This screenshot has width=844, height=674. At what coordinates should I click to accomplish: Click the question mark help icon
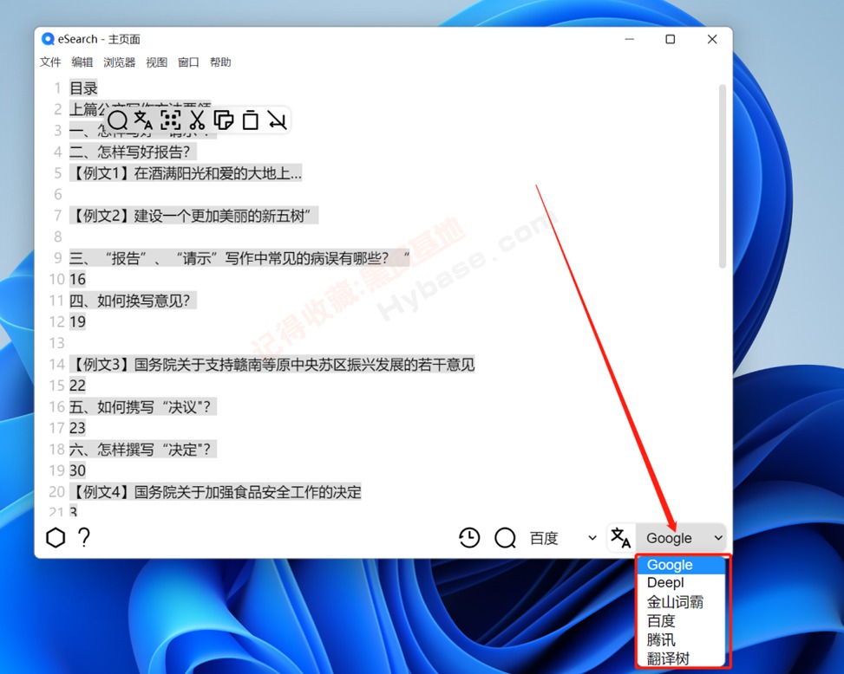(84, 537)
